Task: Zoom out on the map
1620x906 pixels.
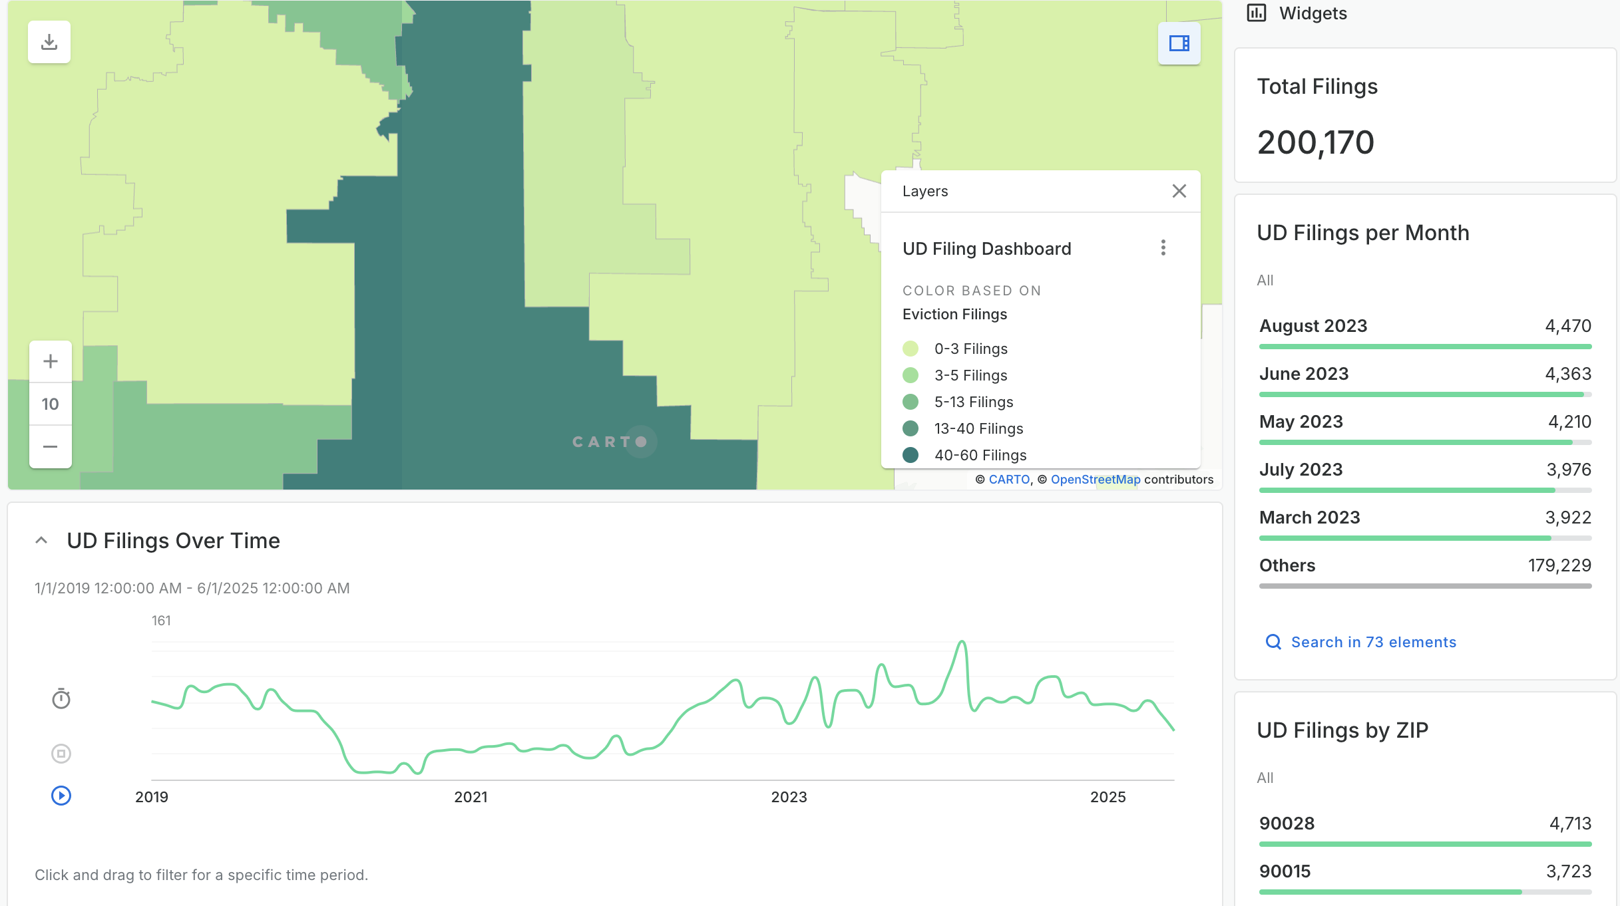Action: click(51, 446)
